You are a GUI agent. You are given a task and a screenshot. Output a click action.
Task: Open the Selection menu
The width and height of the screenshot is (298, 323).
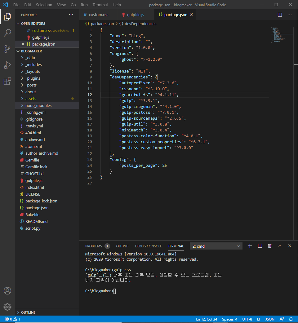44,5
